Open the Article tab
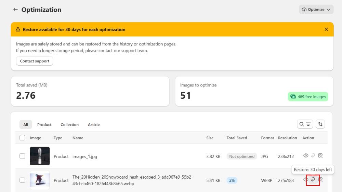The width and height of the screenshot is (342, 192). (x=94, y=125)
